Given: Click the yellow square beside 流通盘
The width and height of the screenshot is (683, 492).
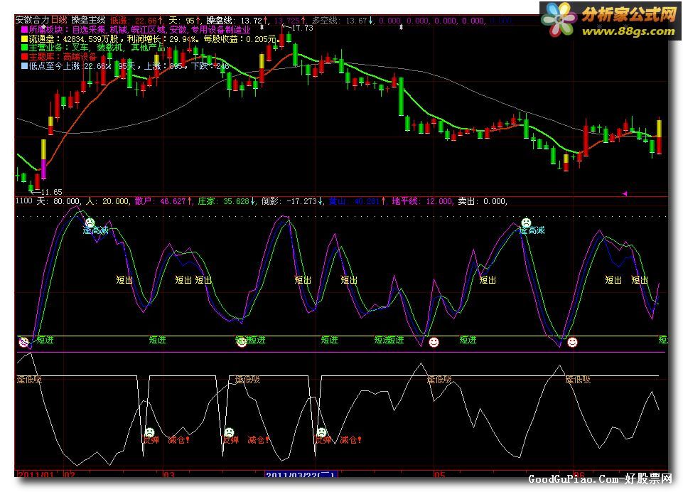Looking at the screenshot, I should click(24, 39).
